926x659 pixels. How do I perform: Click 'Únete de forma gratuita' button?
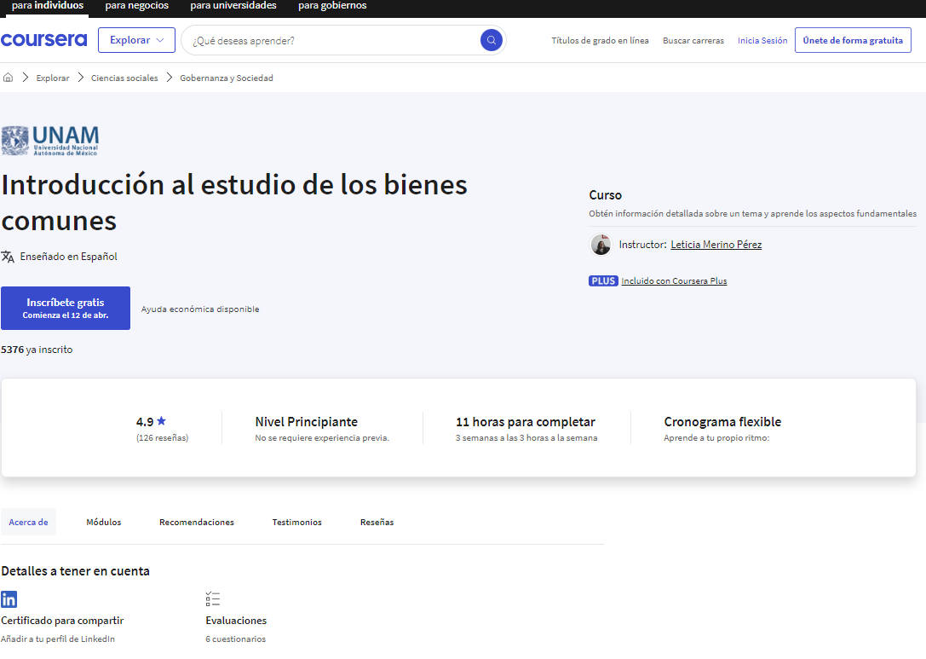[853, 40]
